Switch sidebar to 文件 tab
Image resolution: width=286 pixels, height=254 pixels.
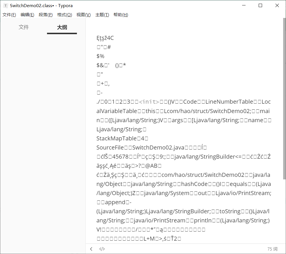[x=24, y=27]
